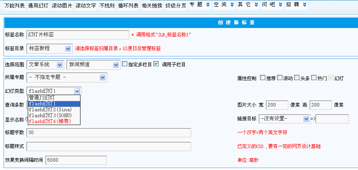The image size is (358, 170).
Task: Open the 滚动图片 tab
Action: click(62, 6)
